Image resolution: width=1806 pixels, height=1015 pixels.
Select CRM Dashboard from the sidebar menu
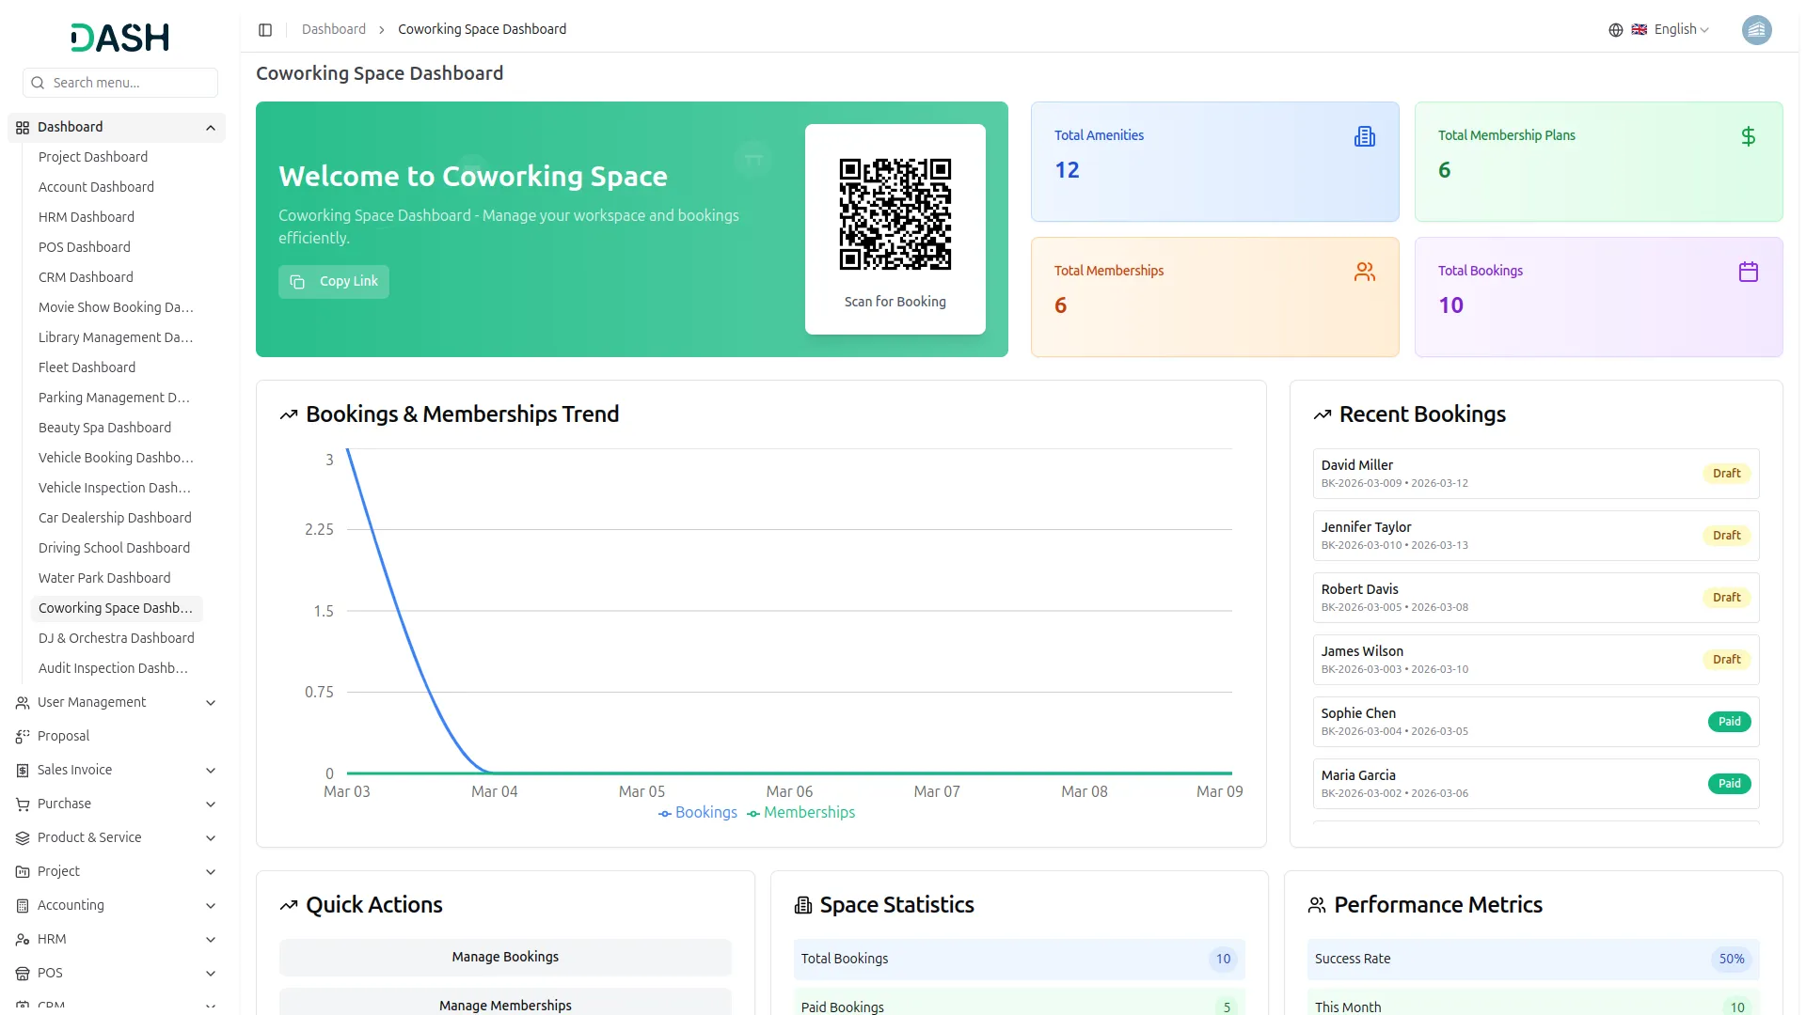86,277
